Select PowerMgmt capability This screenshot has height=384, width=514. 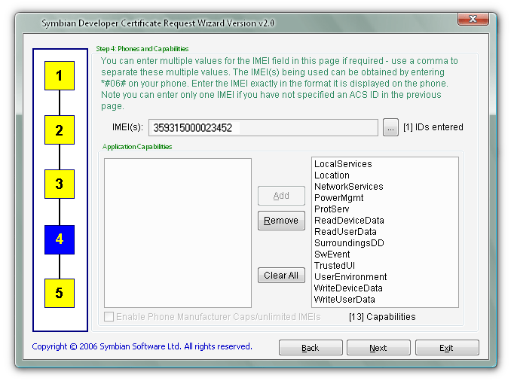pyautogui.click(x=338, y=198)
